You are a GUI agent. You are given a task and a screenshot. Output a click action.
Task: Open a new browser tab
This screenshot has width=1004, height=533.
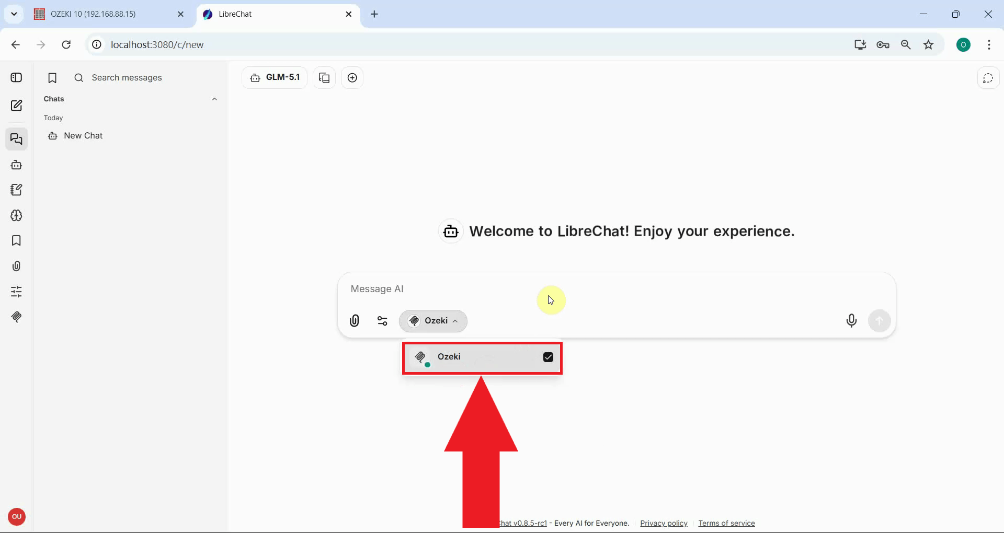[x=374, y=14]
